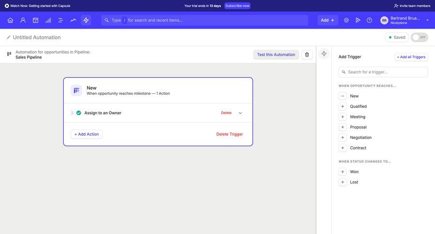Add the Qualified milestone trigger
Screen dimensions: 435x234
pos(343,106)
